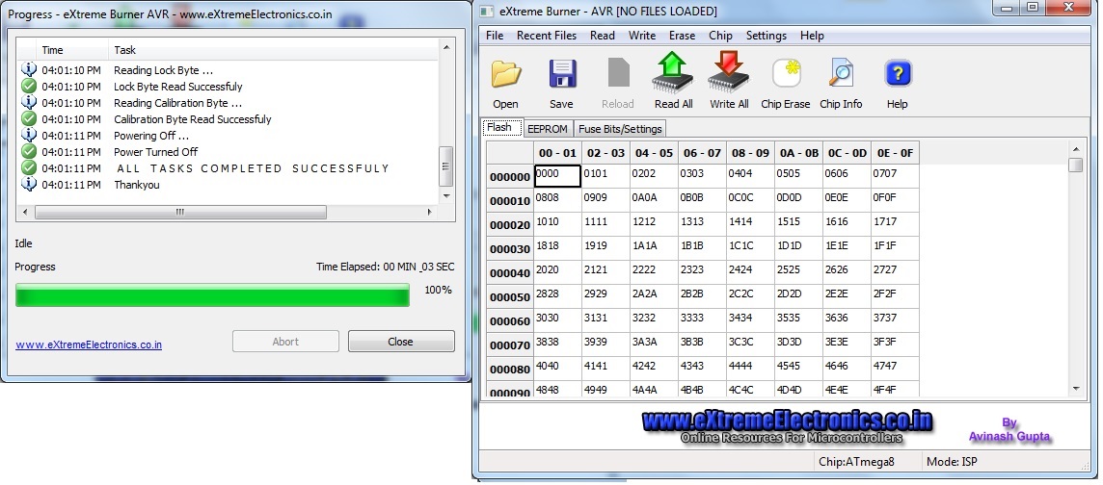This screenshot has height=485, width=1103.
Task: Click task log scroll-up arrow
Action: click(445, 47)
